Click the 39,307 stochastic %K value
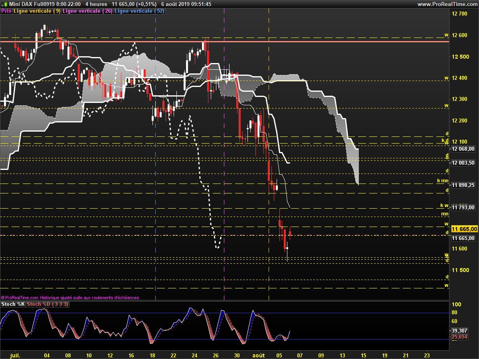479x359 pixels. pos(460,331)
